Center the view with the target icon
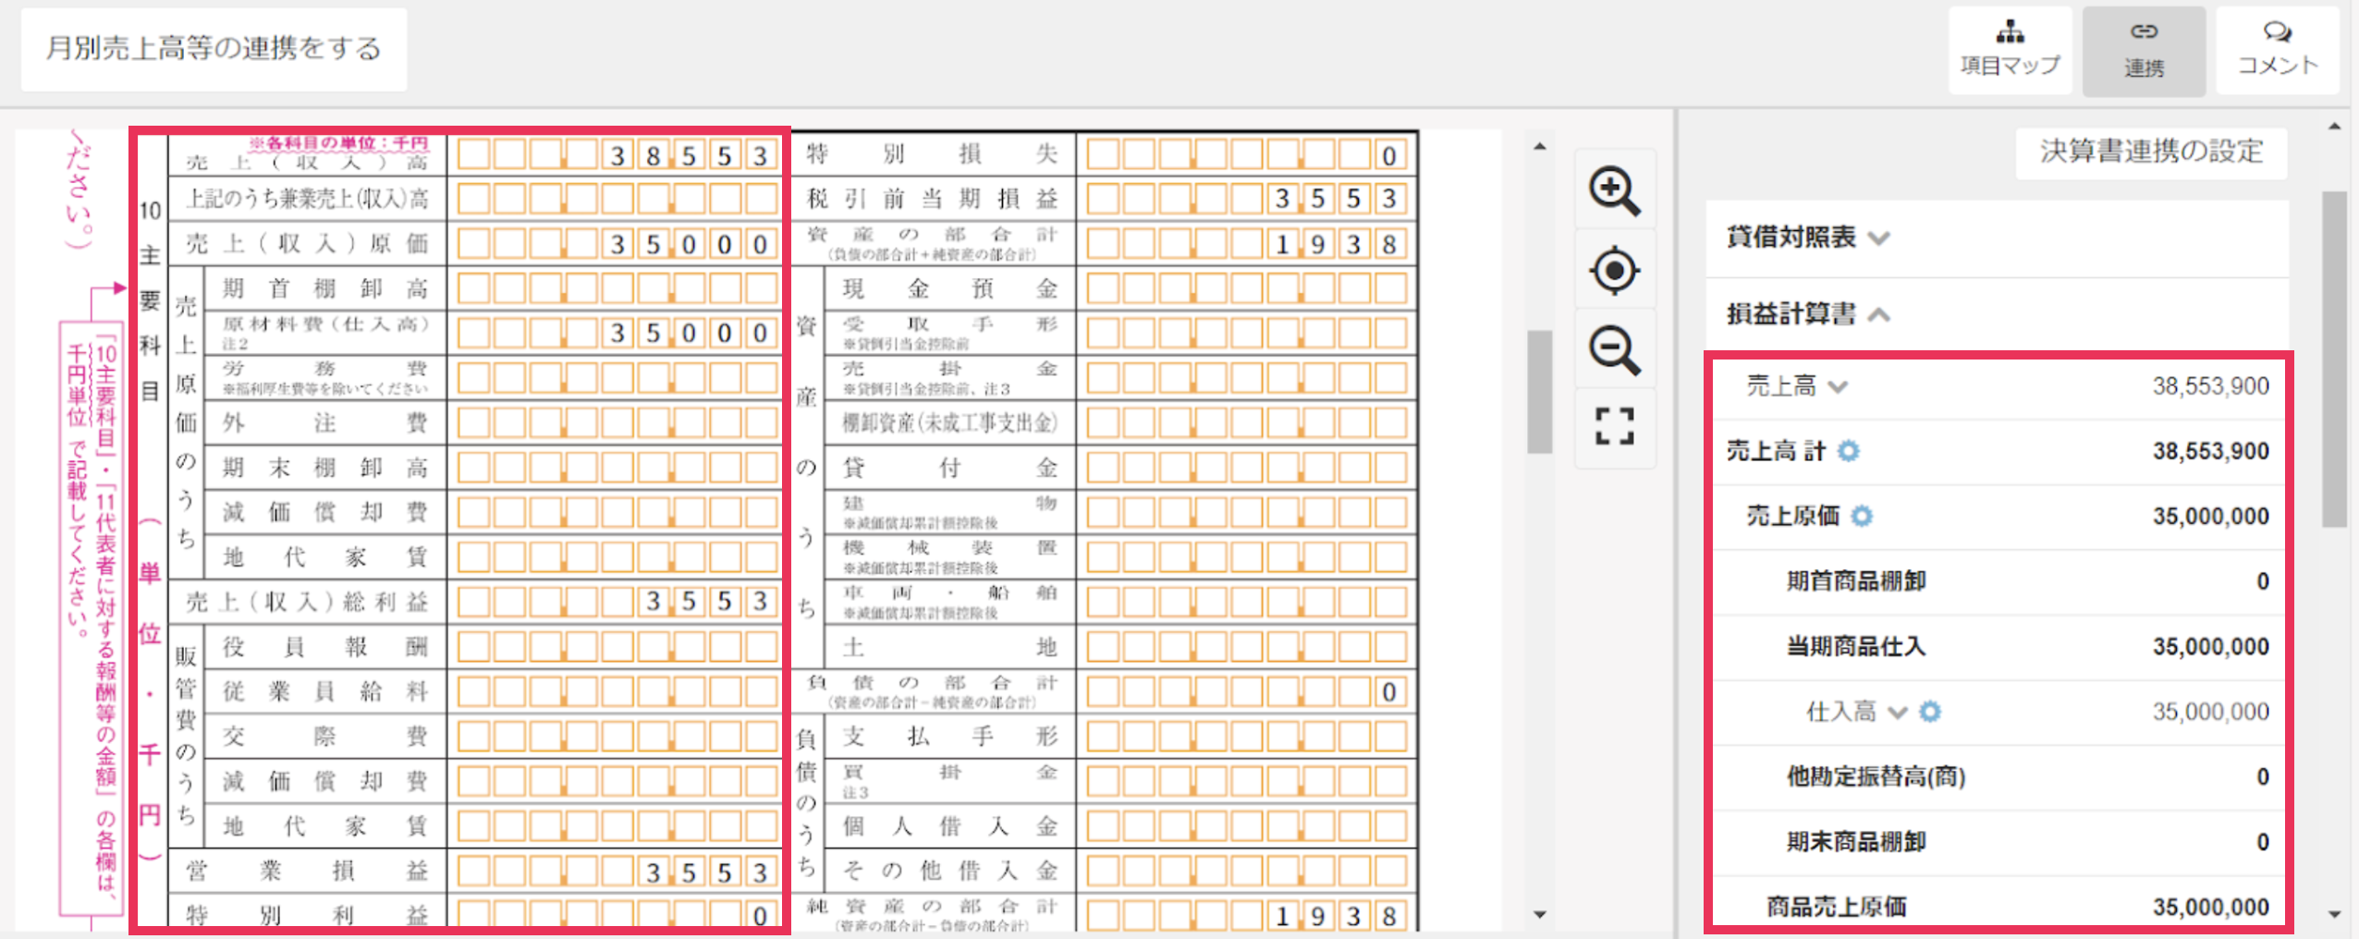The image size is (2359, 939). tap(1614, 271)
